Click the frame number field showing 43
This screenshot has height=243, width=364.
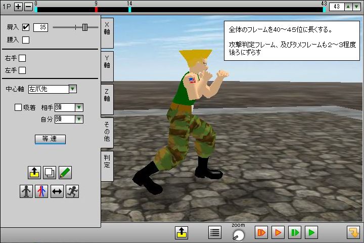[337, 7]
